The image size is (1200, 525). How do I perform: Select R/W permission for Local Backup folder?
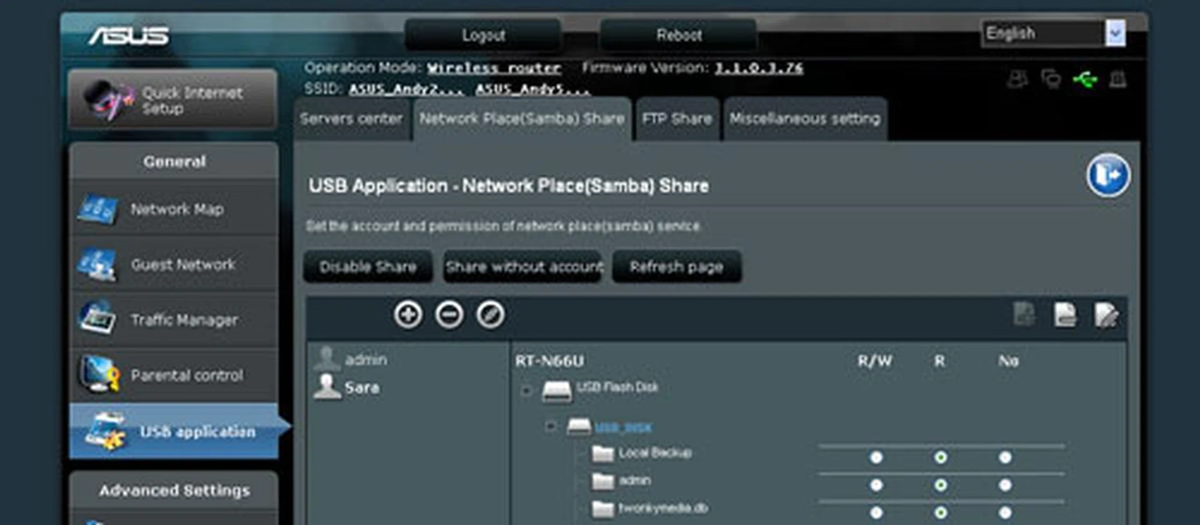pos(876,457)
